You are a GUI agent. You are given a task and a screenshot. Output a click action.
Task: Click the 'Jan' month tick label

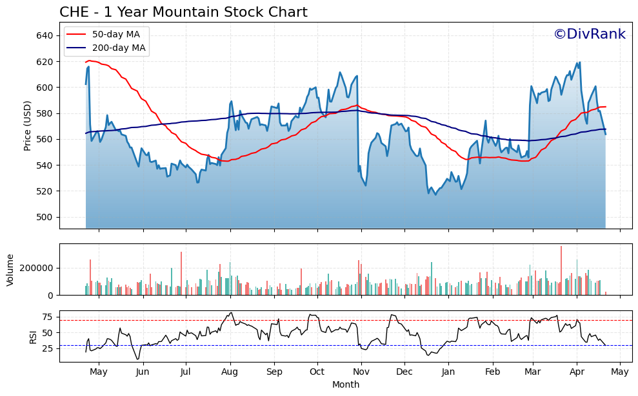tap(448, 372)
